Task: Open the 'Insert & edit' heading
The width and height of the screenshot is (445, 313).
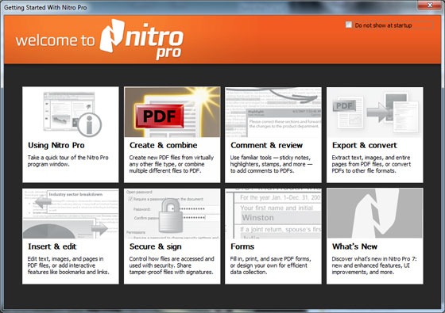Action: pyautogui.click(x=52, y=246)
